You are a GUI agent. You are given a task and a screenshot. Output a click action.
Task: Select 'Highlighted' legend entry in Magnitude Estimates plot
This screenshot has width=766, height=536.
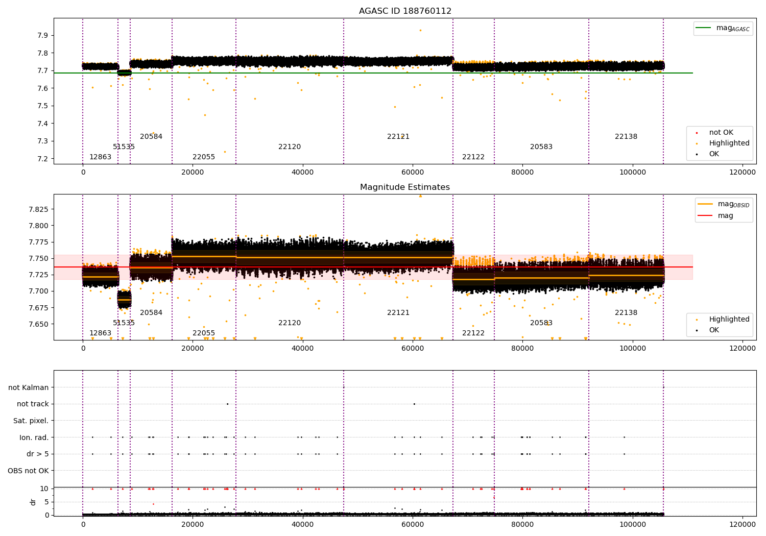point(729,320)
